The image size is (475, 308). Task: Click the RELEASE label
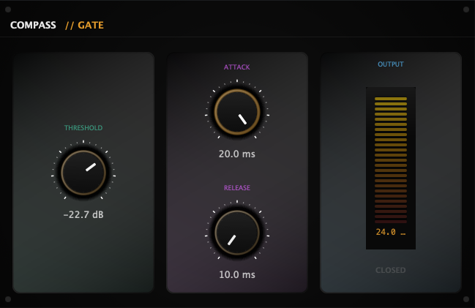(x=237, y=188)
